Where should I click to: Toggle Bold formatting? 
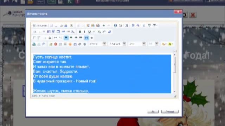[80, 32]
